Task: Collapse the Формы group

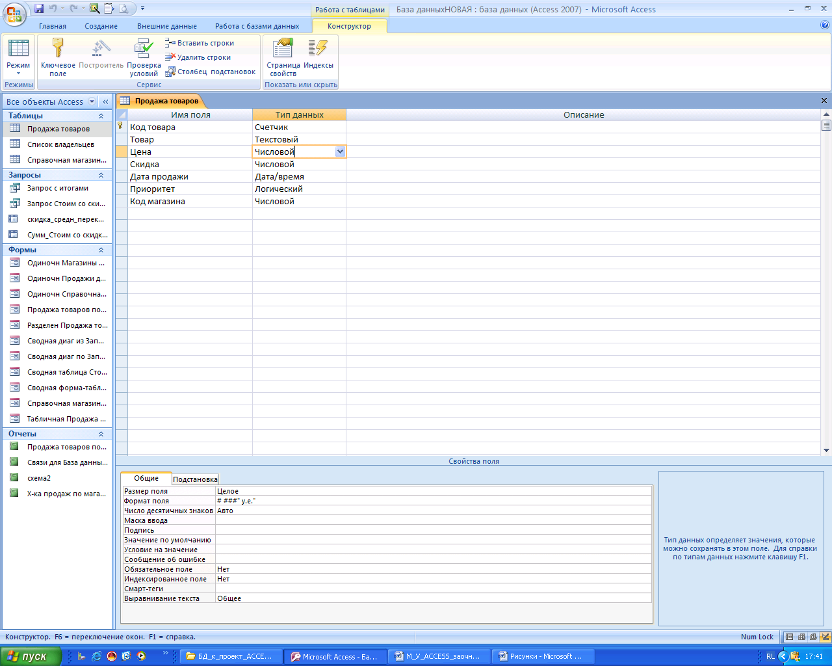Action: point(101,250)
